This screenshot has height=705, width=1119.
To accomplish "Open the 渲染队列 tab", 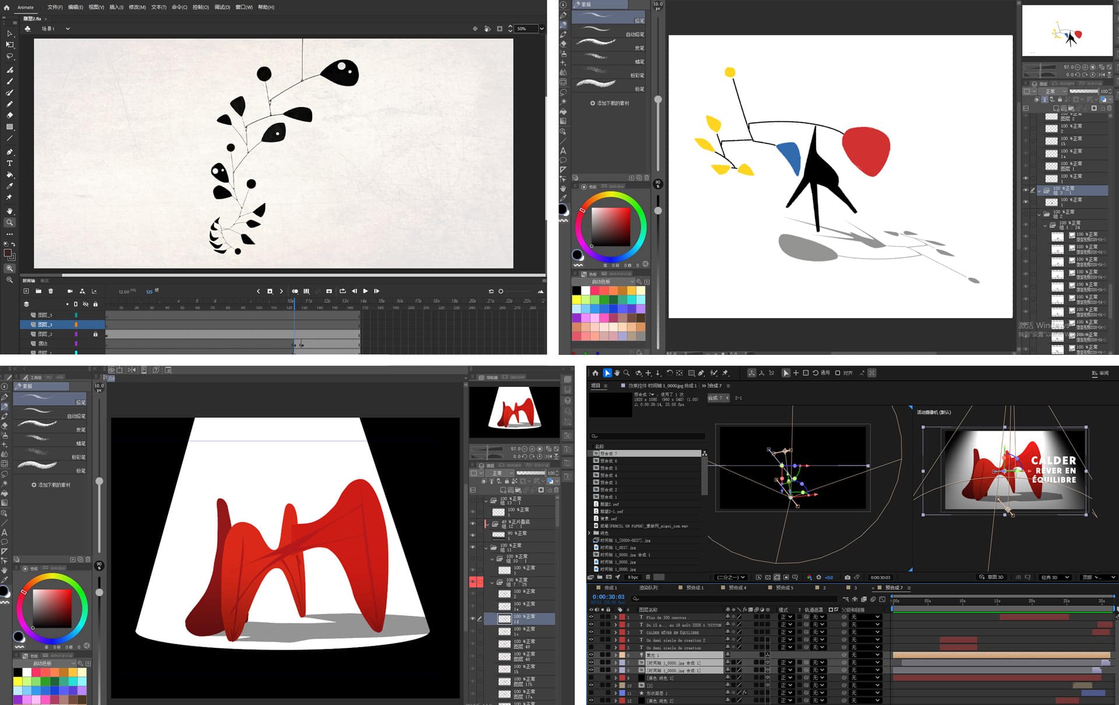I will (x=648, y=588).
